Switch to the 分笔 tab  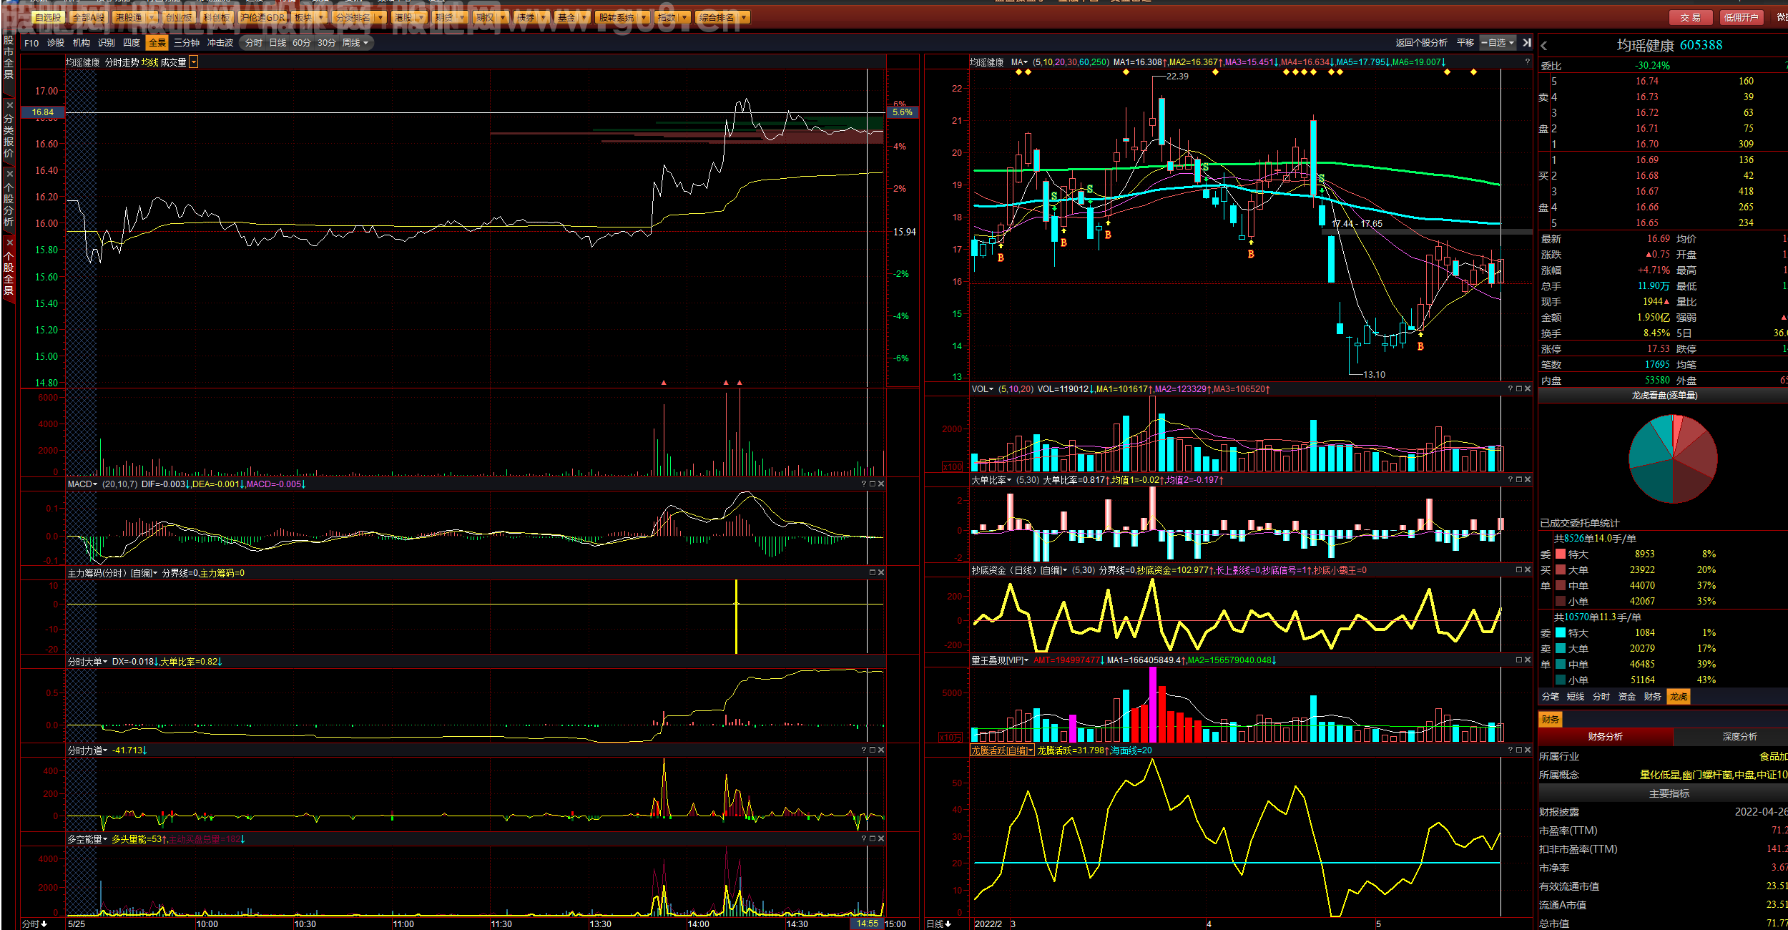1551,696
